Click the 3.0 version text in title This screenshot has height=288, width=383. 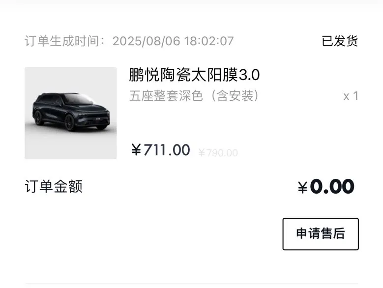249,75
